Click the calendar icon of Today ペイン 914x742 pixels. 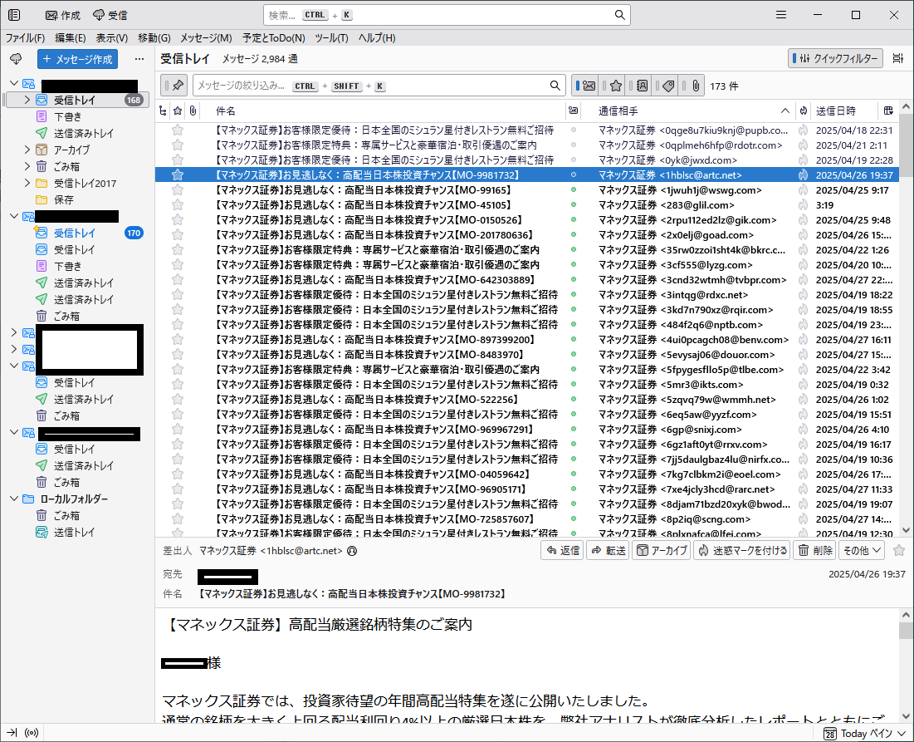tap(830, 734)
